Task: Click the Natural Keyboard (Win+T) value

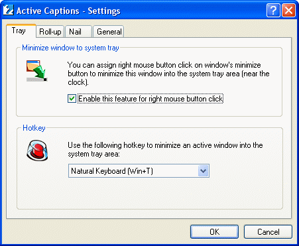Action: [112, 171]
